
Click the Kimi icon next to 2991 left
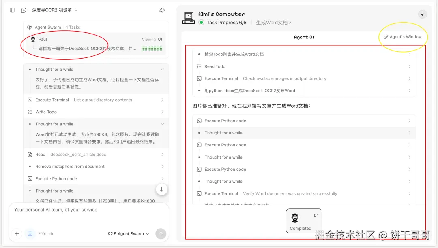click(30, 233)
